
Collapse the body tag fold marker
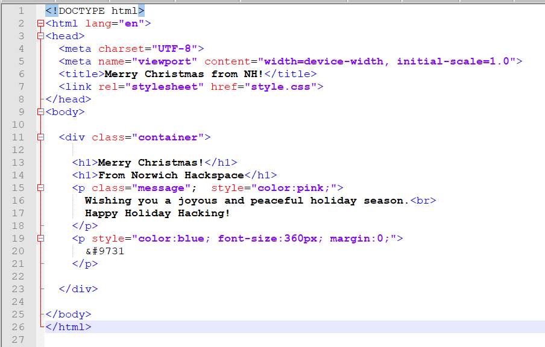point(40,112)
